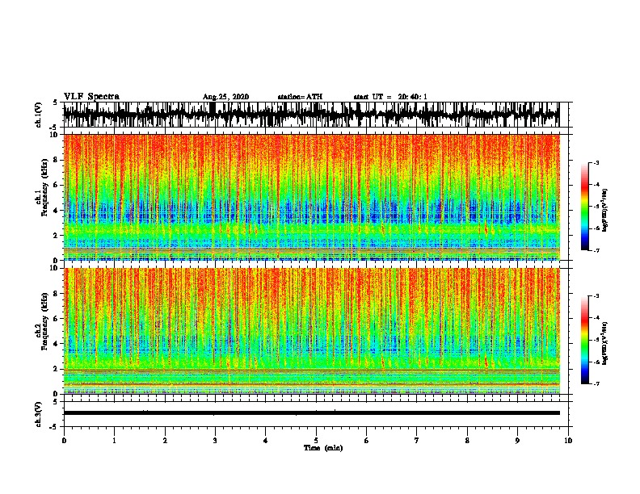
Task: Click the "8" kHz tick of ch.1 spectrogram
Action: tap(57, 160)
